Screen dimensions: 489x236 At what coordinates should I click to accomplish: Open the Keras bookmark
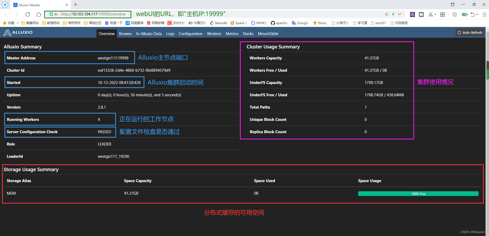pos(320,23)
